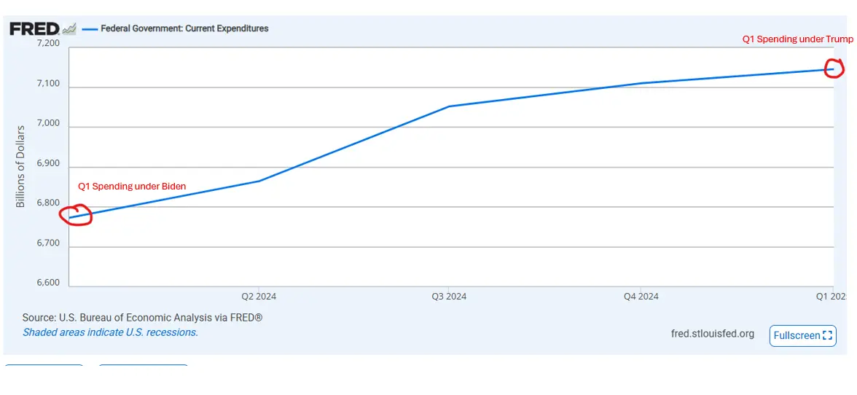
Task: Select the Federal Government: Current Expenditures legend label
Action: pos(184,28)
